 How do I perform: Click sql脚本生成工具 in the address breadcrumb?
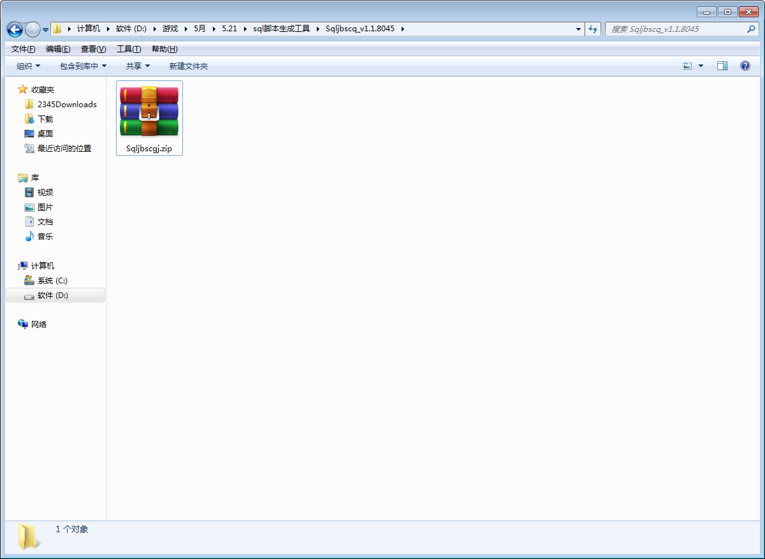(281, 29)
